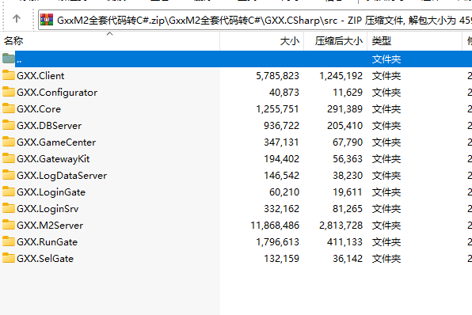Select the GXX.DBServer folder name
This screenshot has width=472, height=315.
(x=49, y=126)
